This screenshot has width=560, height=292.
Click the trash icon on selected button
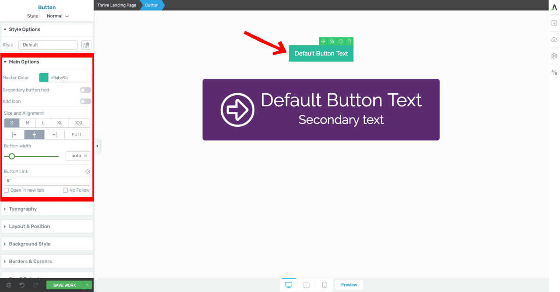point(349,42)
